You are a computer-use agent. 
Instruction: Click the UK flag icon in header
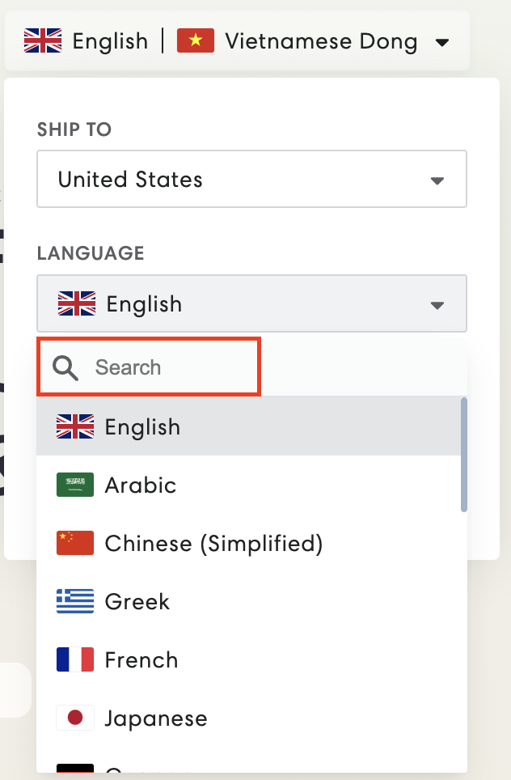pyautogui.click(x=43, y=40)
